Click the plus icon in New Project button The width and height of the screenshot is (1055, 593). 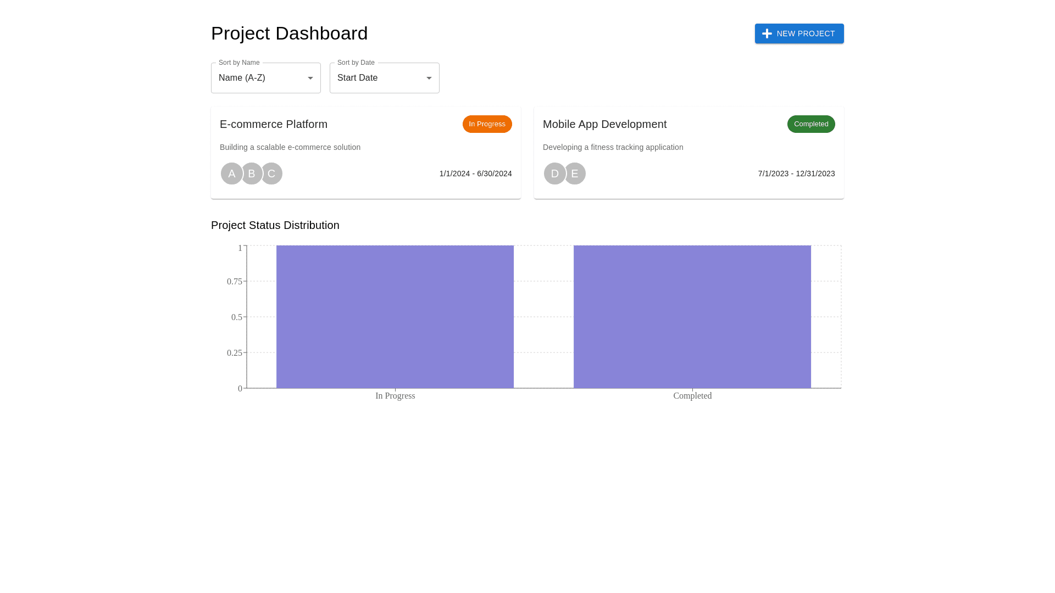[x=767, y=33]
